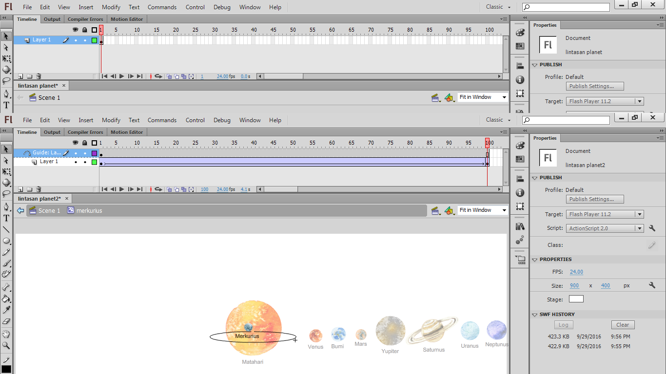Choose the Bone tool in the tools panel

point(6,287)
